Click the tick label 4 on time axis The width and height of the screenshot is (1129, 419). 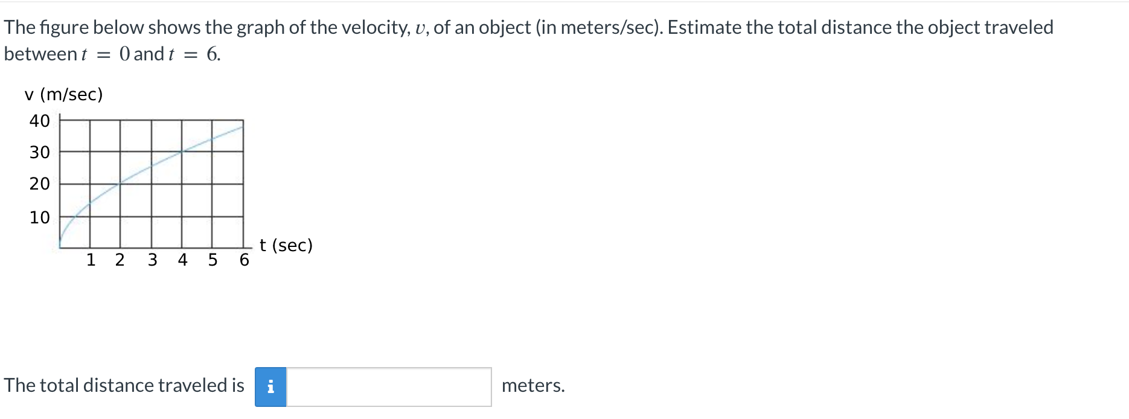[x=182, y=260]
